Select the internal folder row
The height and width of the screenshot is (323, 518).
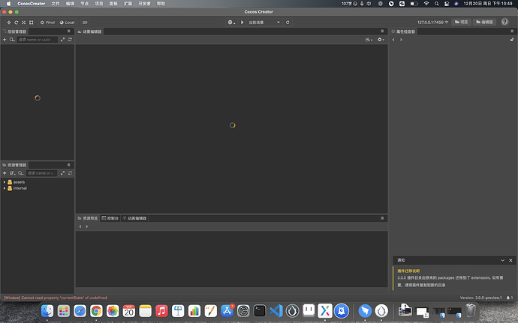38,188
